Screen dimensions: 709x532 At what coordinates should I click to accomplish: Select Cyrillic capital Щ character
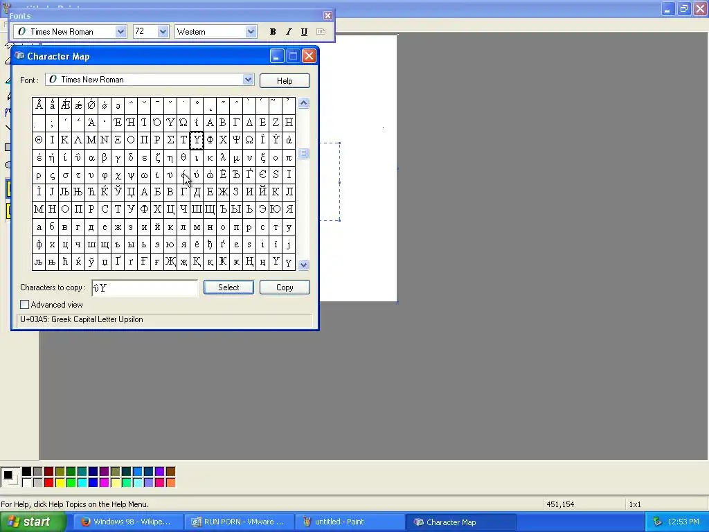click(210, 209)
